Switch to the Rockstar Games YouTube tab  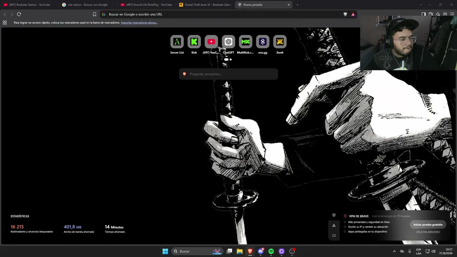coord(29,5)
